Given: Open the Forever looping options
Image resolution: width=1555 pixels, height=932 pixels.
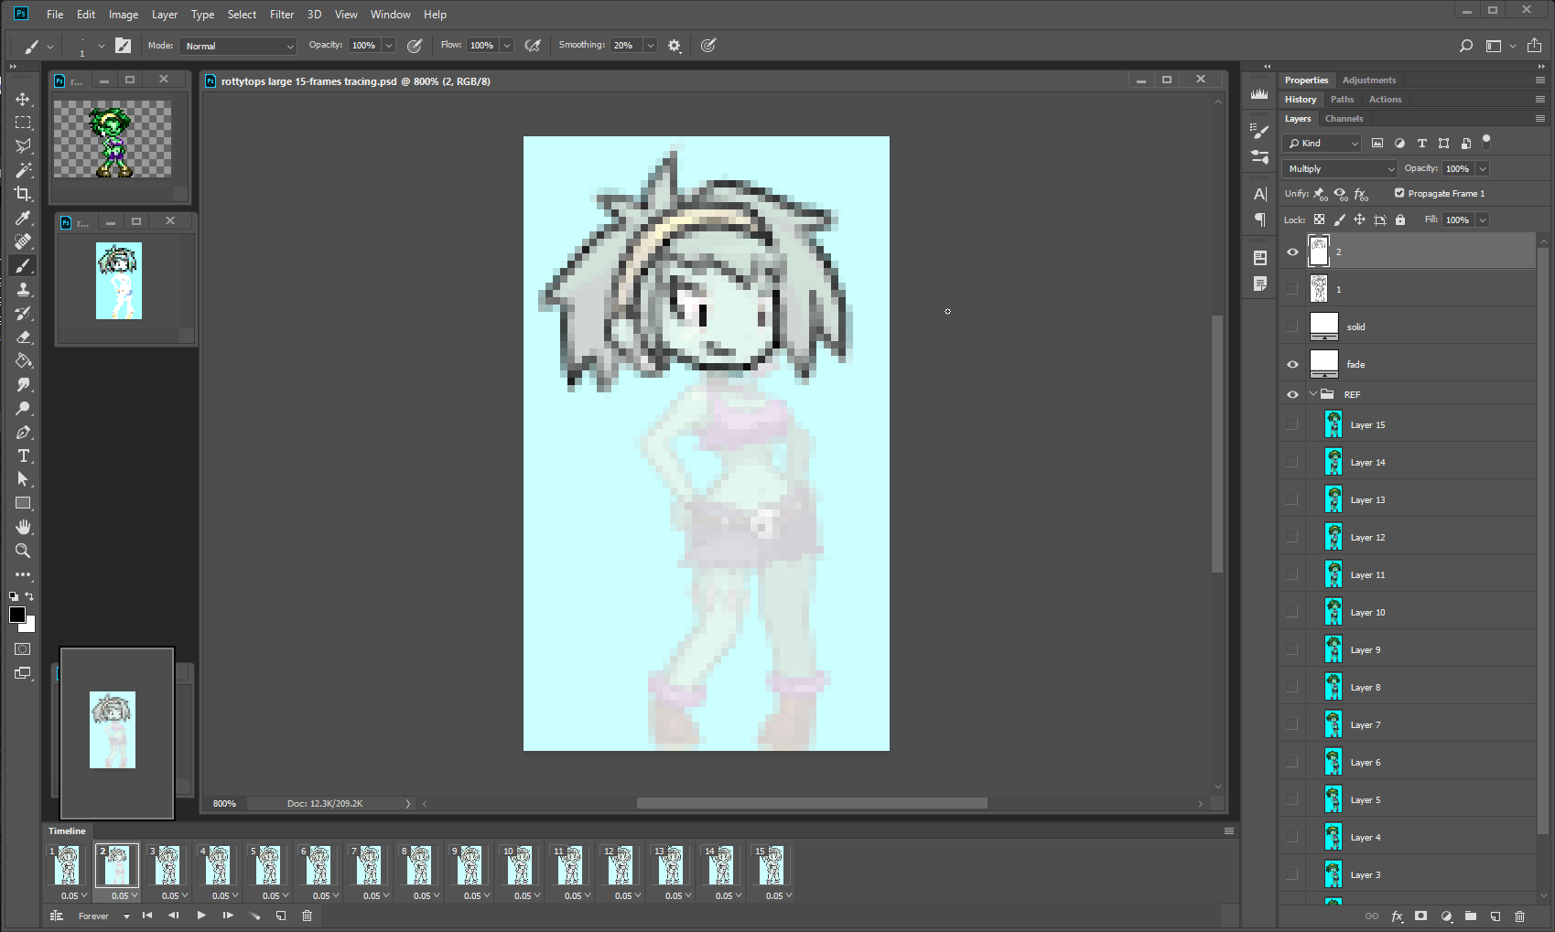Looking at the screenshot, I should click(x=103, y=916).
